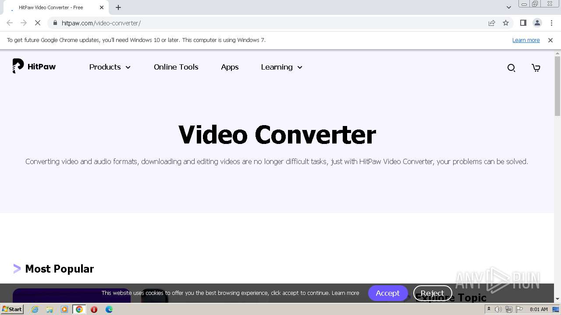Open Chrome's three-dot menu
The width and height of the screenshot is (561, 315).
(551, 23)
